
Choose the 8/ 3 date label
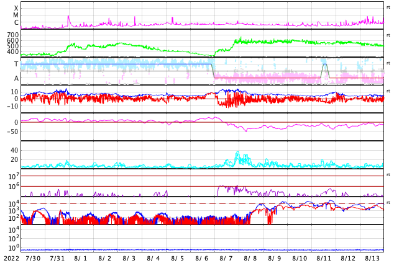(129, 259)
